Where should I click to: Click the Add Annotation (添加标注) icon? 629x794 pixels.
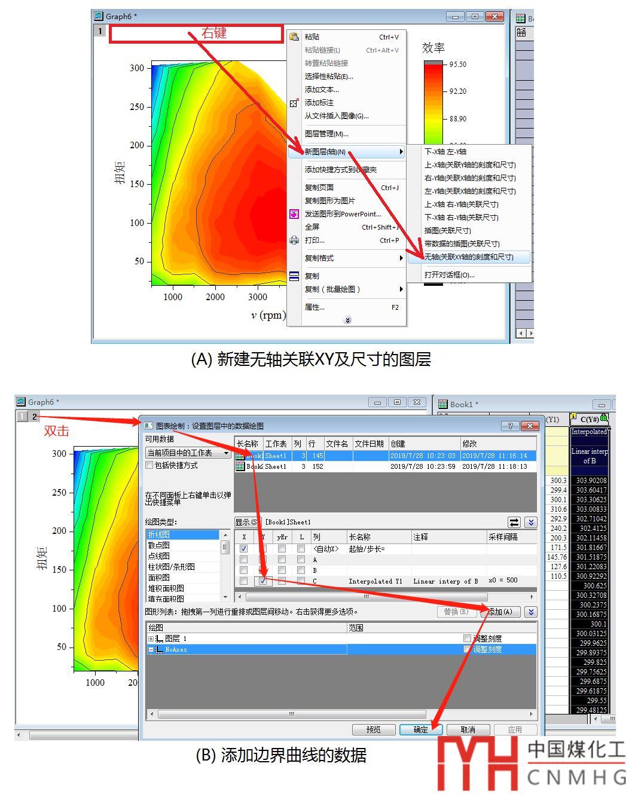click(294, 103)
